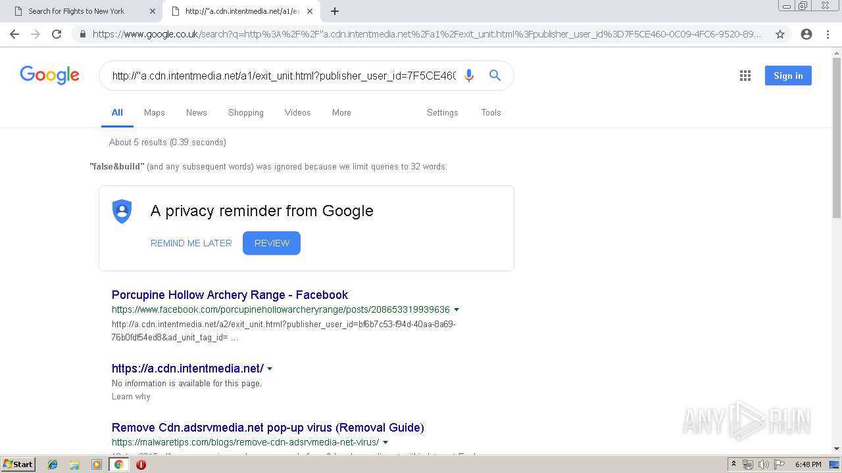The height and width of the screenshot is (473, 842).
Task: Start voice search with the microphone icon
Action: coord(469,76)
